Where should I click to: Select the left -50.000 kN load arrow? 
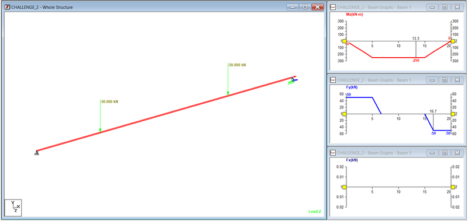coord(100,117)
